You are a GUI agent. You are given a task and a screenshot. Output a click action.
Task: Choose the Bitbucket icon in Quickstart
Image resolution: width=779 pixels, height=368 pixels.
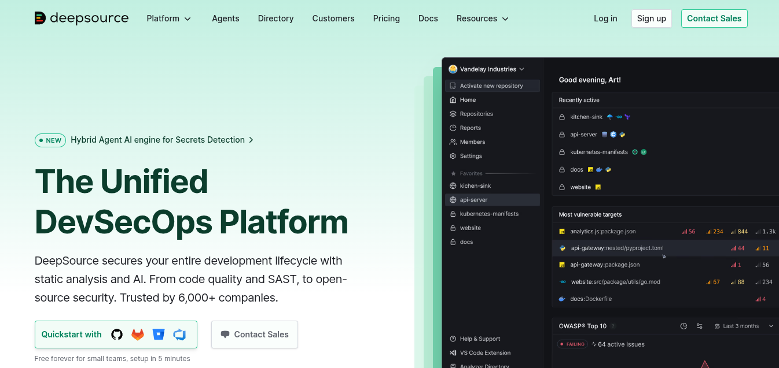tap(159, 334)
